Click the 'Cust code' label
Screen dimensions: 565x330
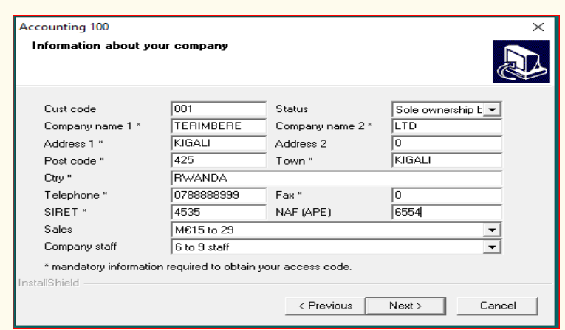point(70,109)
